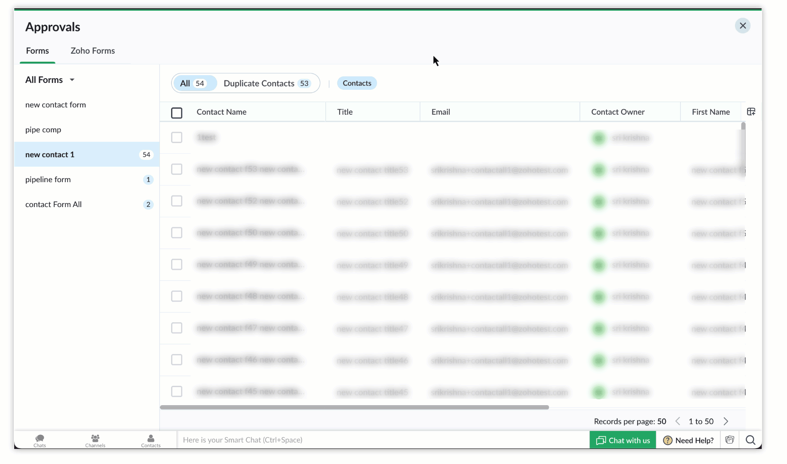This screenshot has height=464, width=787.
Task: Select checkbox for new contact f53 row
Action: [177, 169]
